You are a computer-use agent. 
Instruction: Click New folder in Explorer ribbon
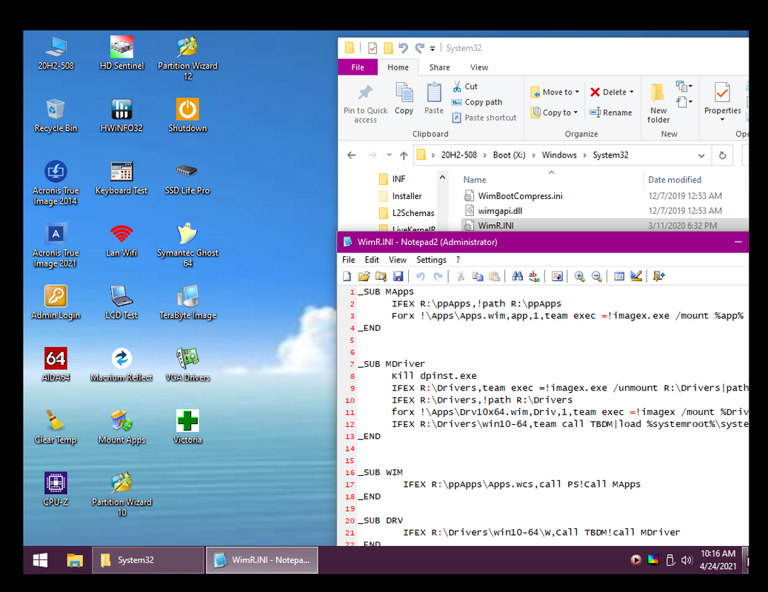tap(658, 104)
